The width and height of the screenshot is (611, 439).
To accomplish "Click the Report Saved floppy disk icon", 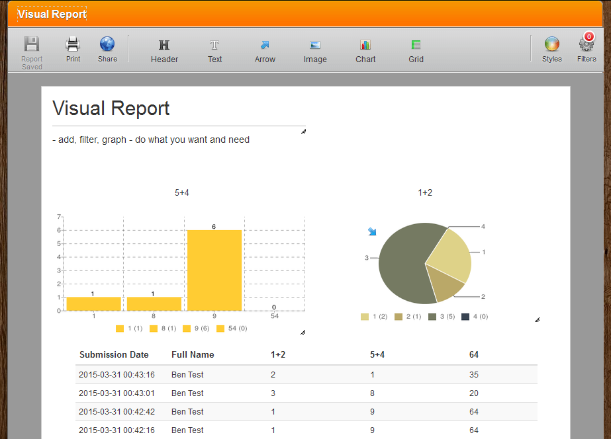I will (x=31, y=45).
